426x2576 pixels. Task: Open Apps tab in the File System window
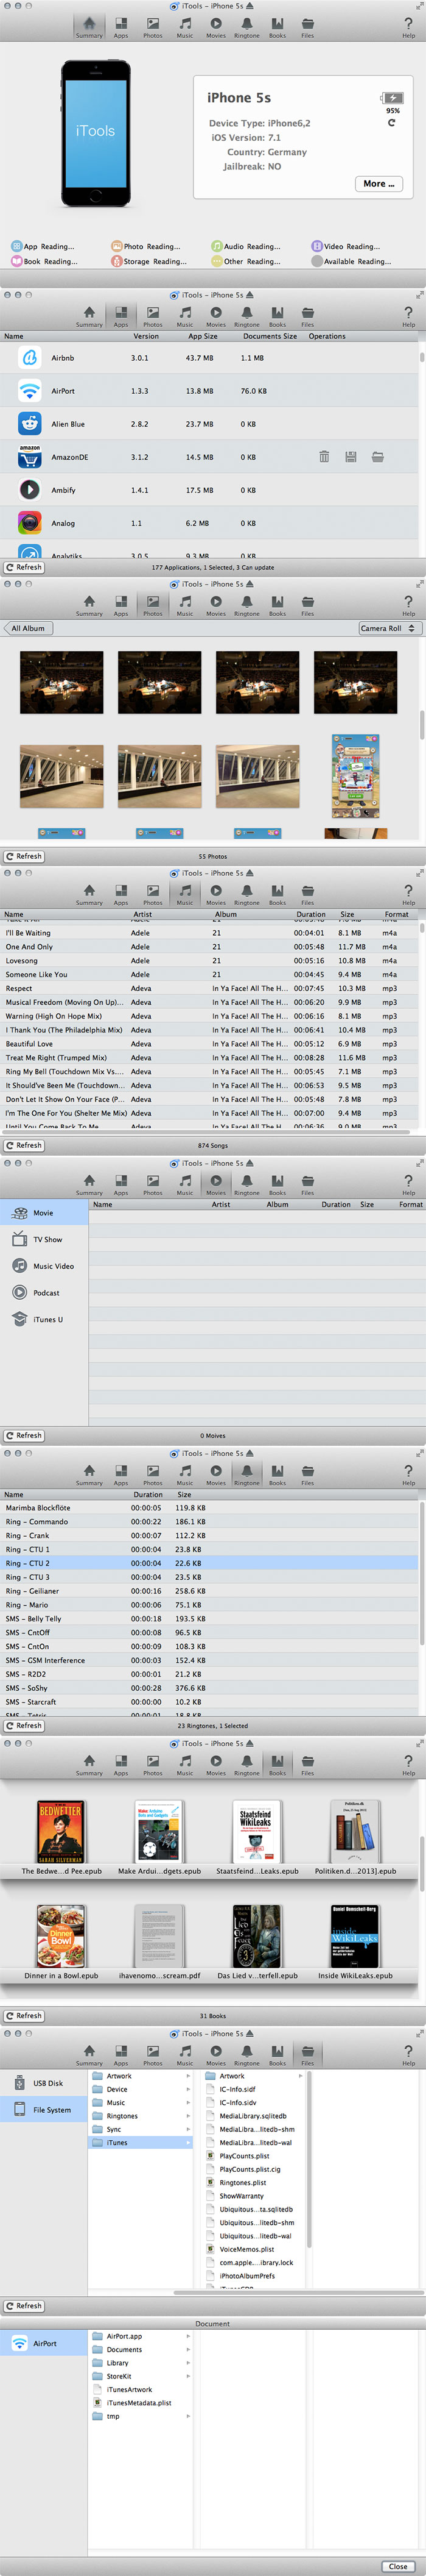click(x=120, y=2055)
